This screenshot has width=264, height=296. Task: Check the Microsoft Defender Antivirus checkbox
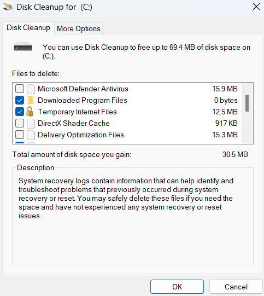(20, 89)
